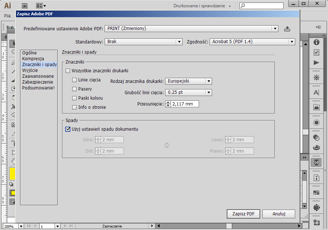Check Info o stronie
Viewport: 328px width, 230px height.
74,107
